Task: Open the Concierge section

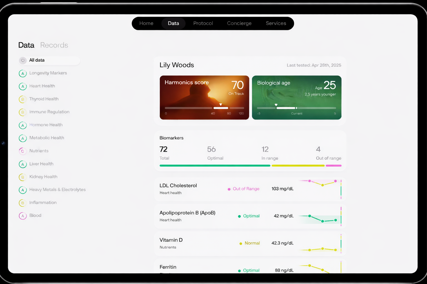Action: (239, 23)
